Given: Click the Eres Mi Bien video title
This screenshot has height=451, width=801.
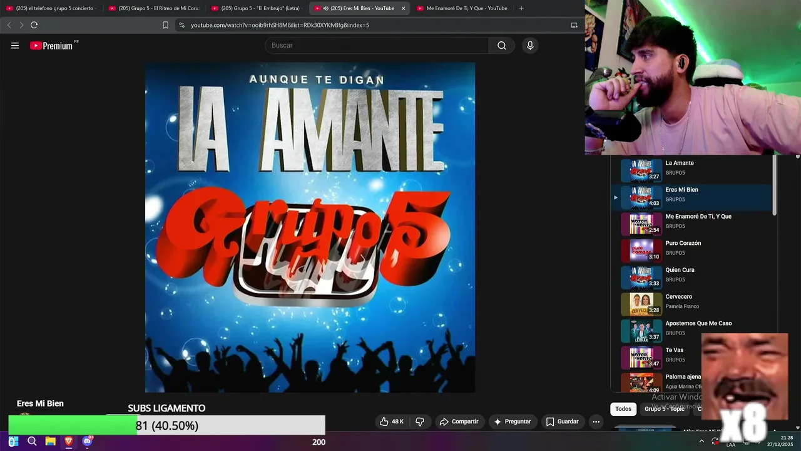Looking at the screenshot, I should point(40,403).
